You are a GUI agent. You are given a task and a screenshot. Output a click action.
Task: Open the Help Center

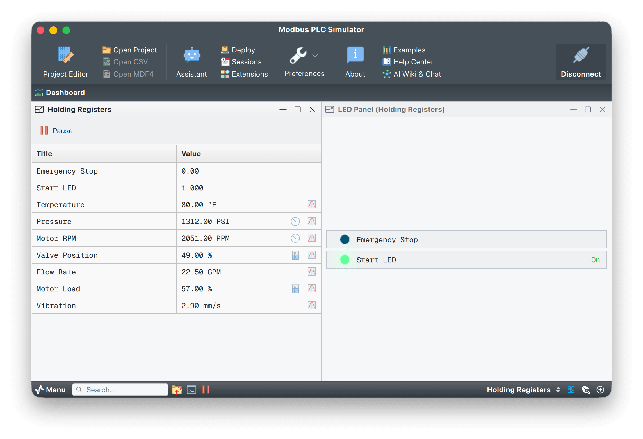click(x=408, y=62)
